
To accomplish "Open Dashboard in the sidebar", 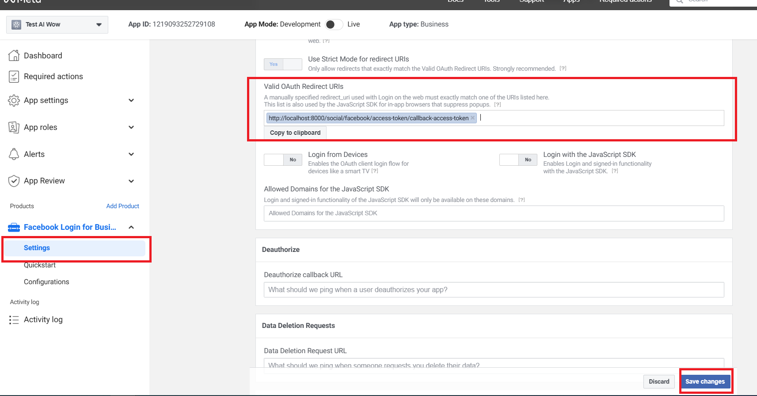I will pyautogui.click(x=43, y=56).
